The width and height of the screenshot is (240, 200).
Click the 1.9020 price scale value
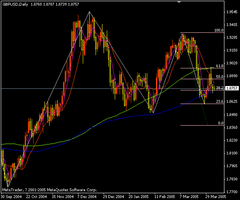pos(232,63)
